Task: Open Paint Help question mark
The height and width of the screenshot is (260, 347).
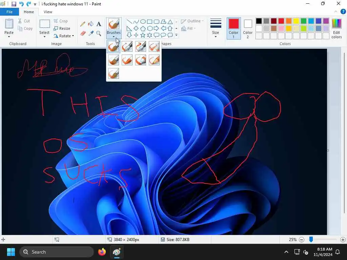Action: [343, 12]
